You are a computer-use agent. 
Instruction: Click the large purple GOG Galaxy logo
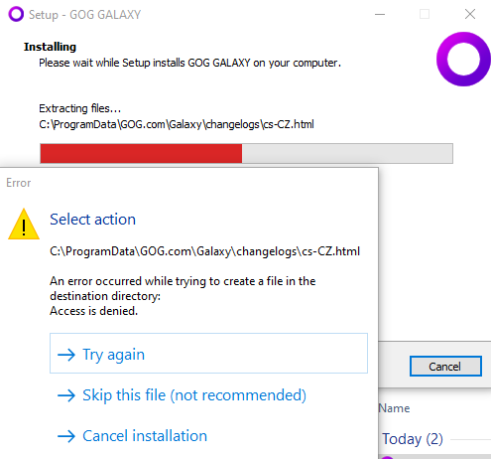pyautogui.click(x=463, y=59)
